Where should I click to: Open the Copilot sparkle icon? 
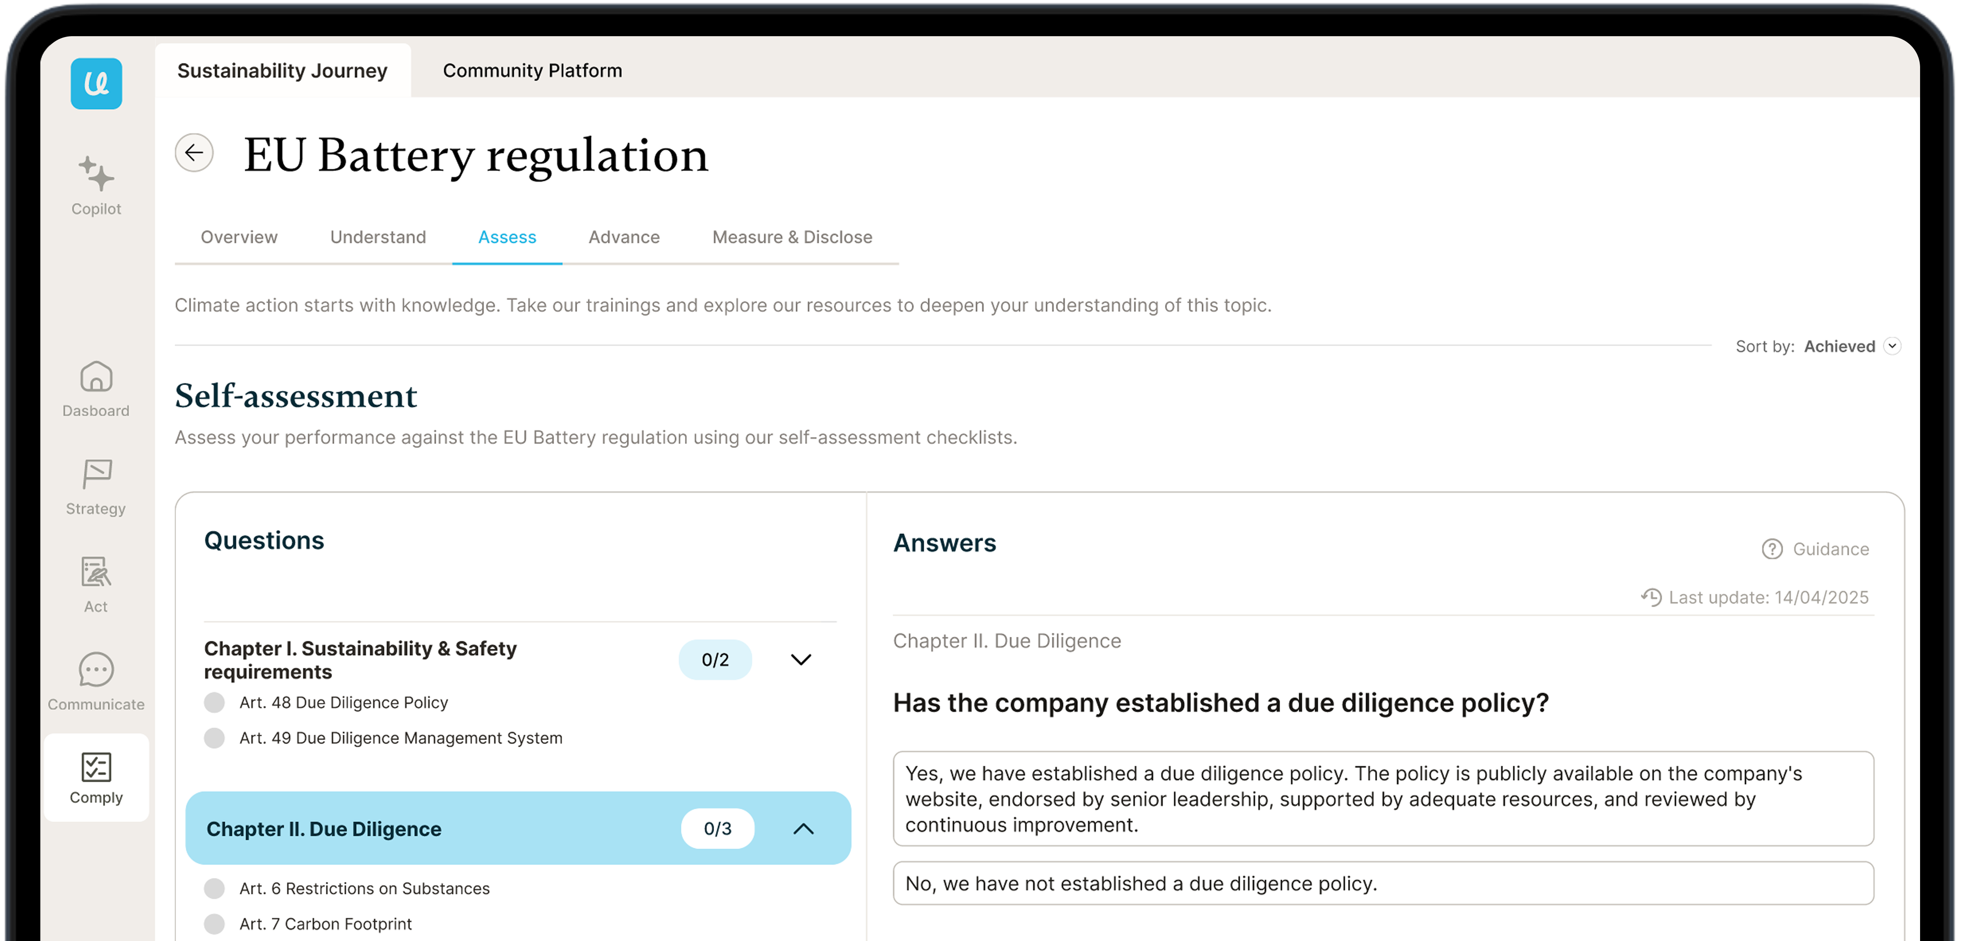(96, 174)
